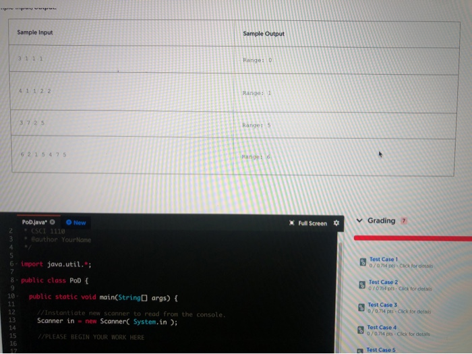Screen dimensions: 472x354
Task: Click the 'public class PoD {' line
Action: 55,281
